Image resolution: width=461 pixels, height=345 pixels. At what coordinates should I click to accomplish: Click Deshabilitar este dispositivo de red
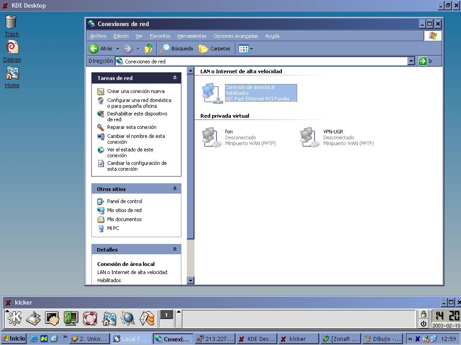[x=137, y=116]
